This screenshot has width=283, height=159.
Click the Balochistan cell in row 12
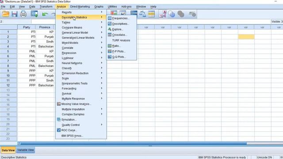tap(45, 85)
